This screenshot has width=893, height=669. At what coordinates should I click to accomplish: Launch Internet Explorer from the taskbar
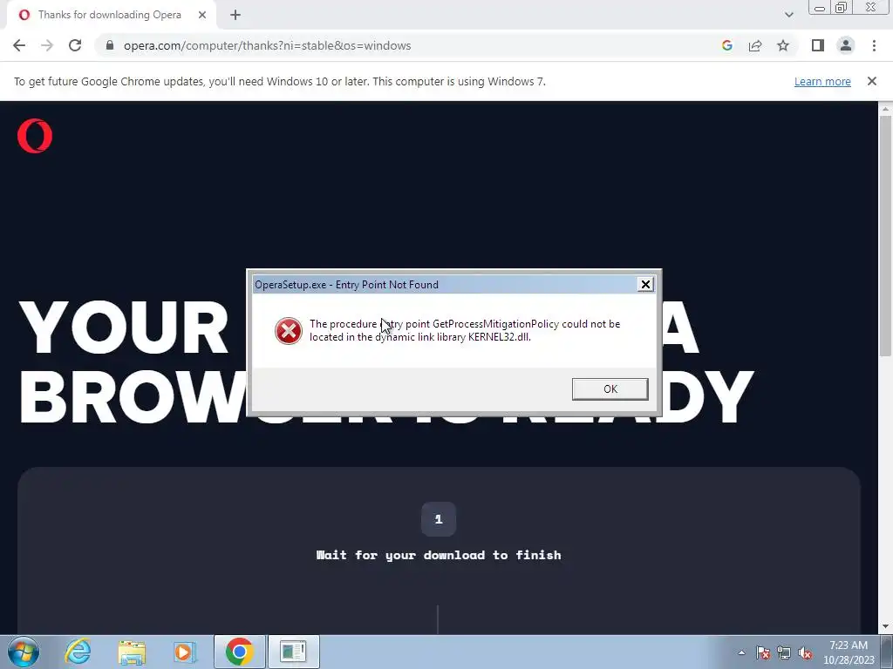click(78, 652)
